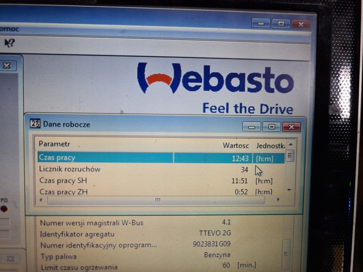Click the 0:52 value cell
363x272 pixels.
coord(241,192)
